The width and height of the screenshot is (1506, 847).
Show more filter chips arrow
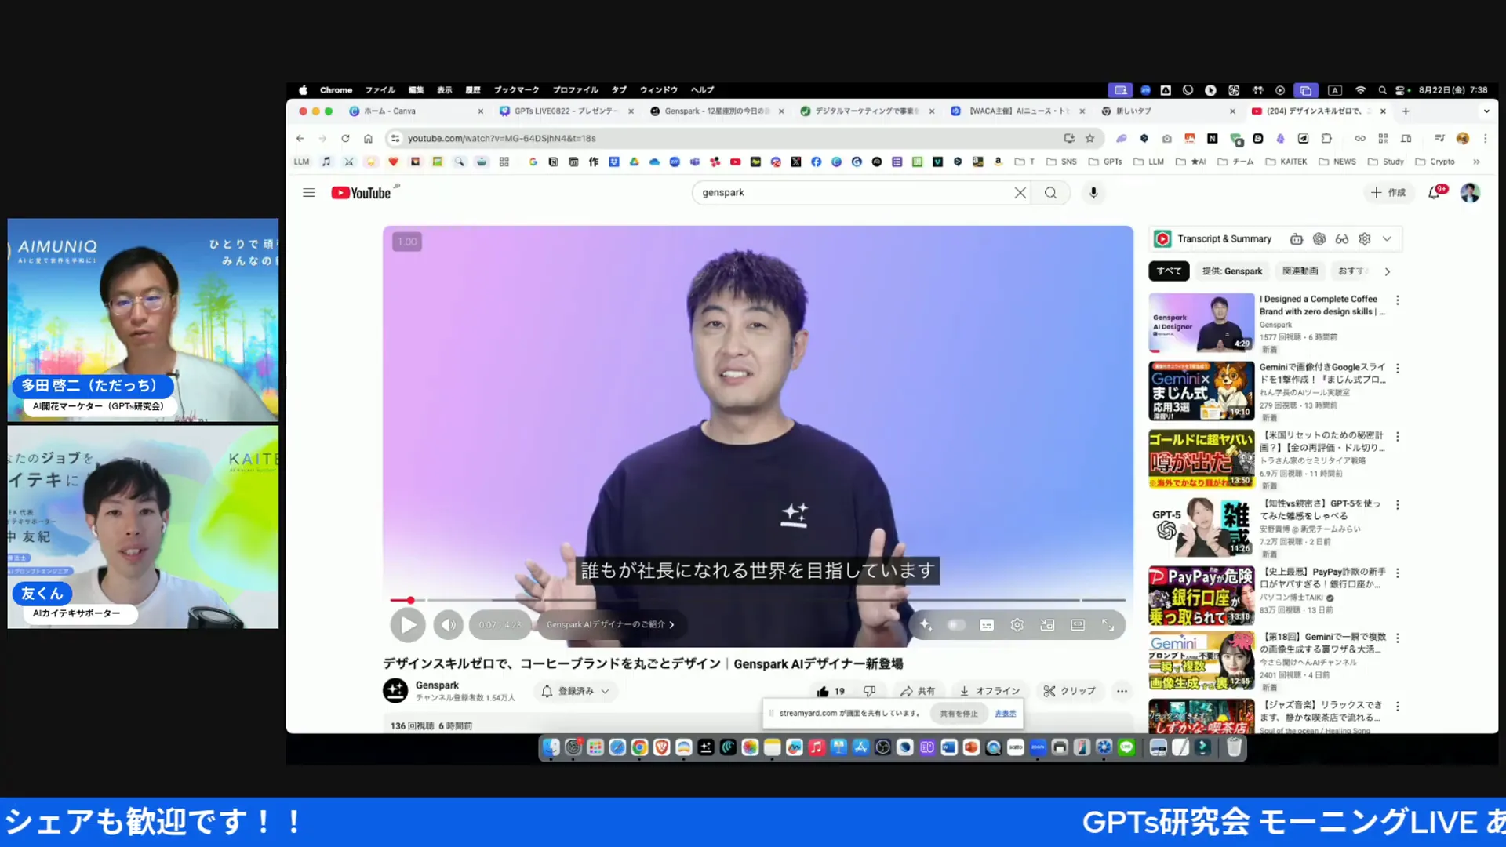pyautogui.click(x=1388, y=271)
